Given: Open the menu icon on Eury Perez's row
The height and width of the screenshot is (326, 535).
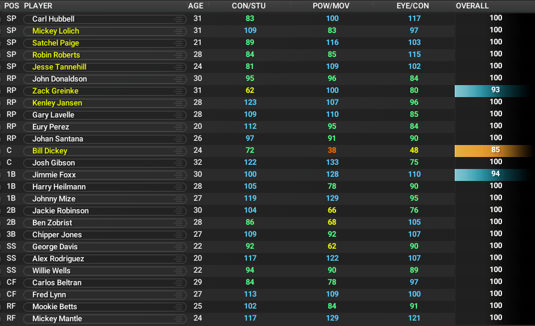Looking at the screenshot, I should (x=179, y=127).
